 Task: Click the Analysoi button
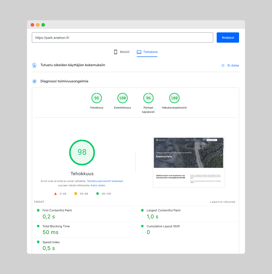click(x=227, y=37)
